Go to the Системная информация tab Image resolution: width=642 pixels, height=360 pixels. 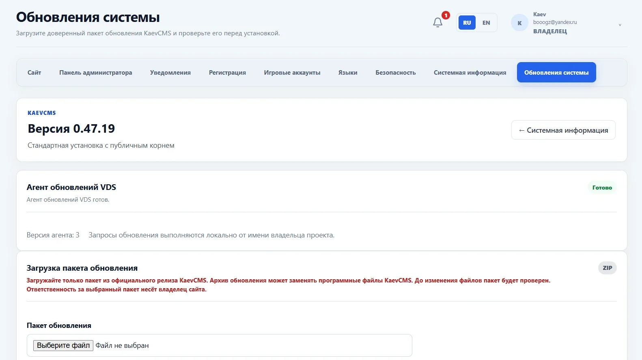click(x=470, y=72)
